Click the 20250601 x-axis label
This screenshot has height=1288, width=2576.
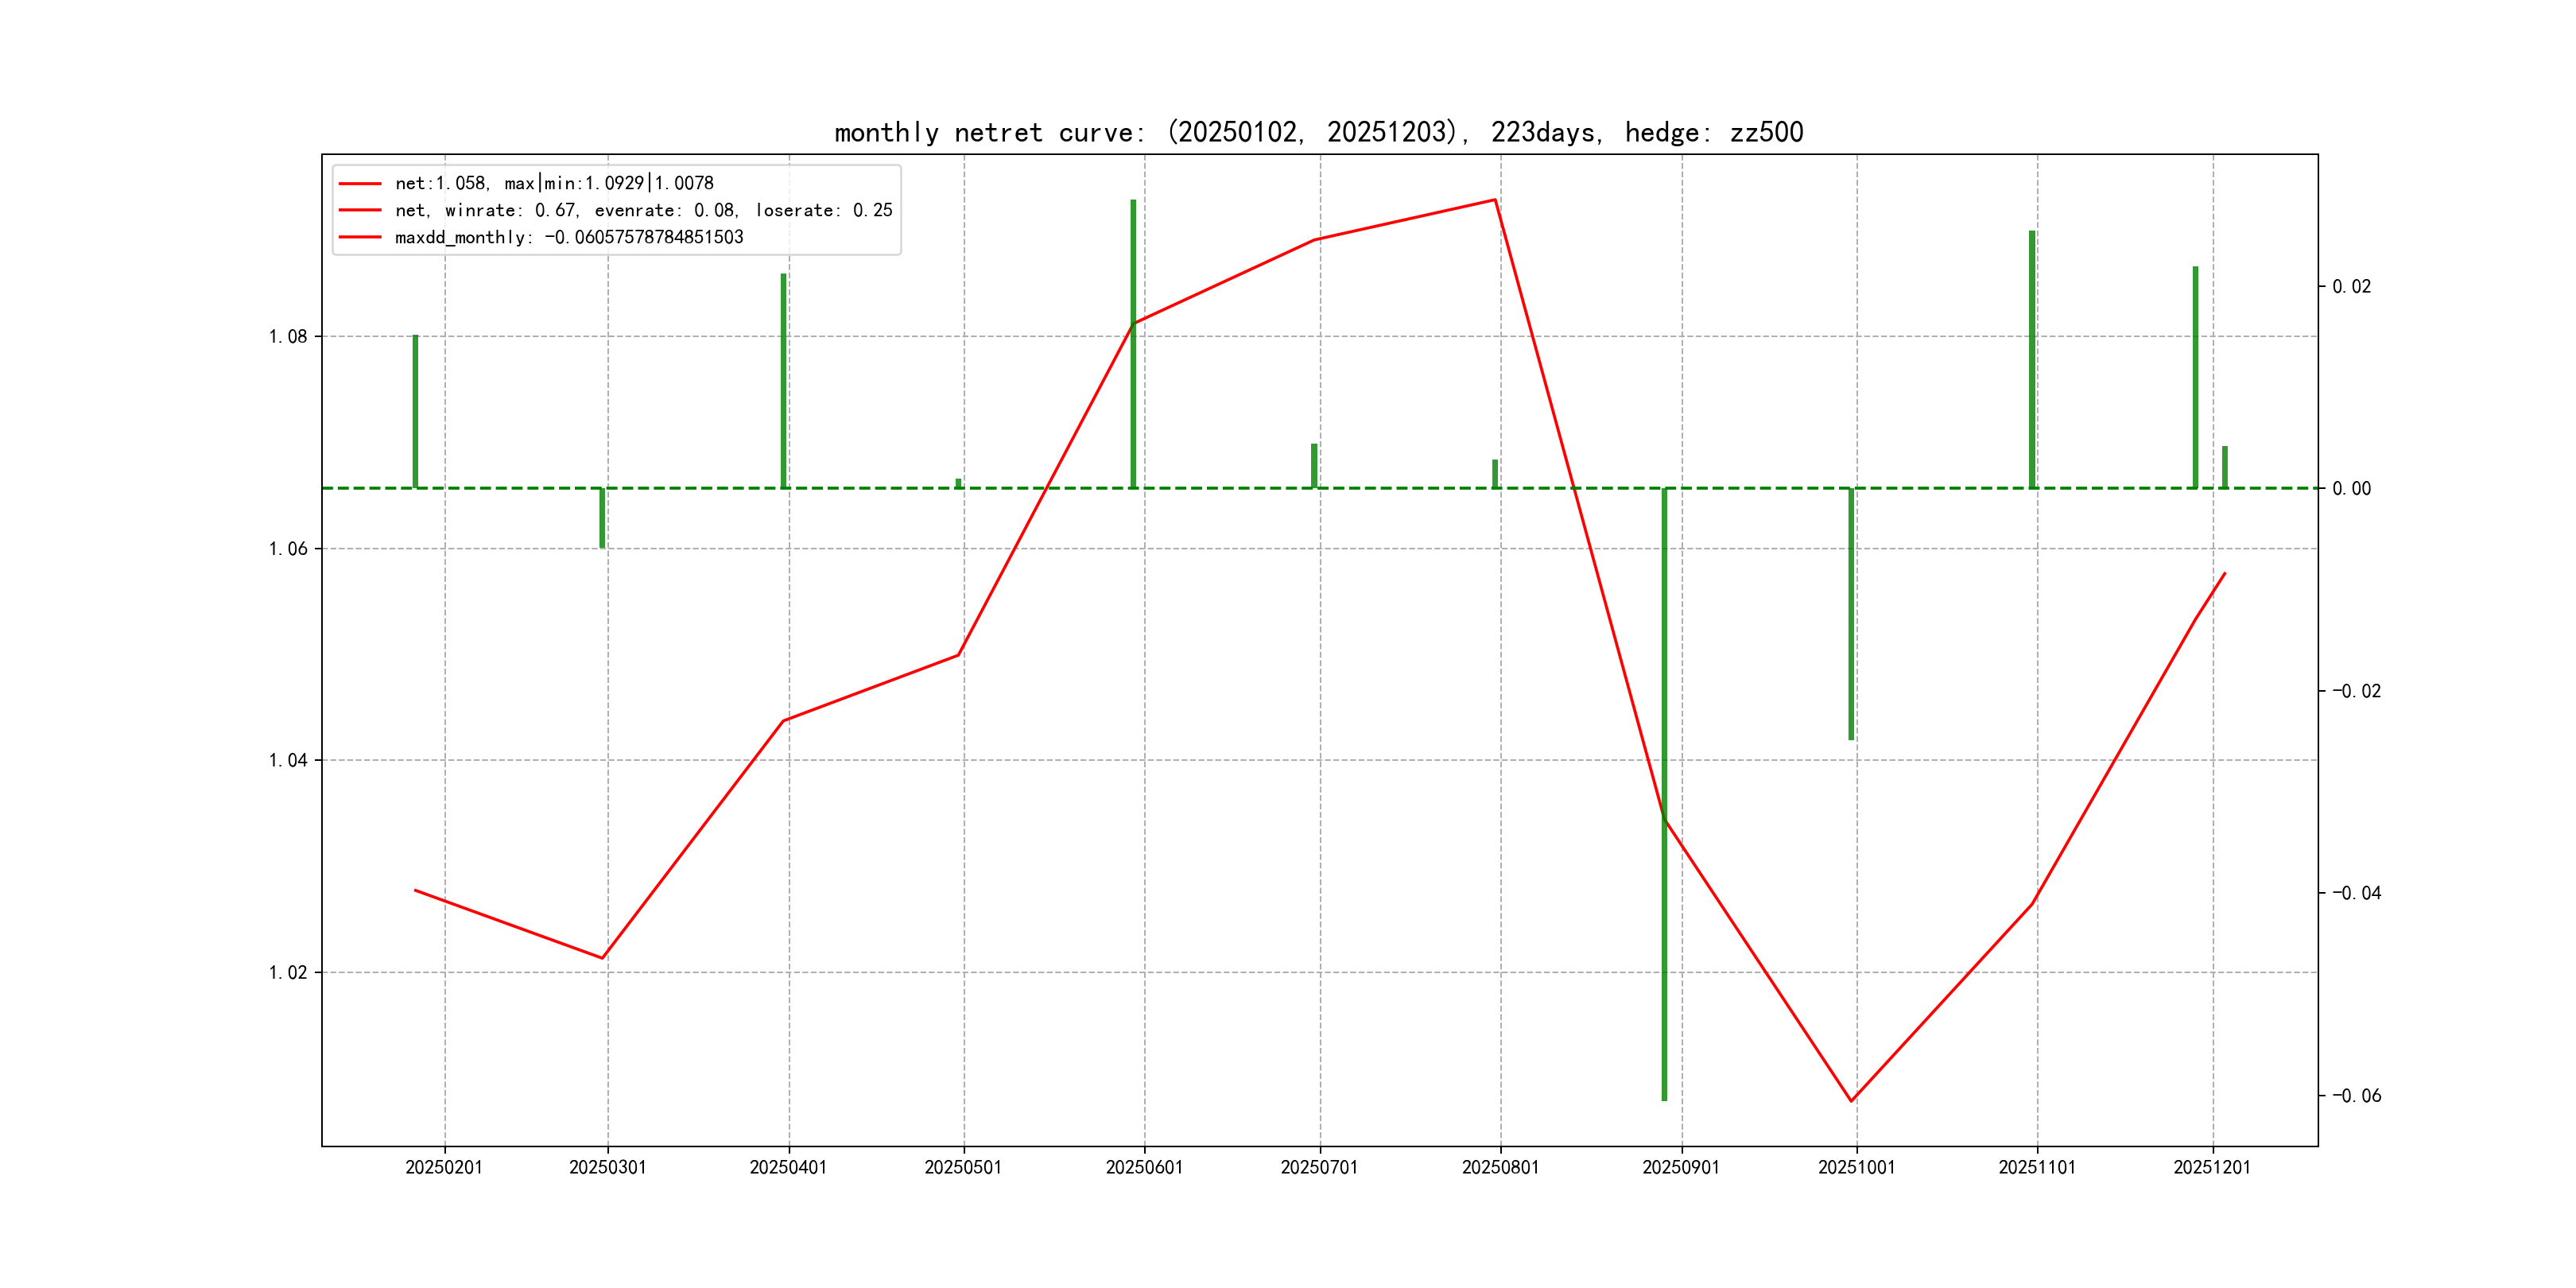point(1144,1167)
